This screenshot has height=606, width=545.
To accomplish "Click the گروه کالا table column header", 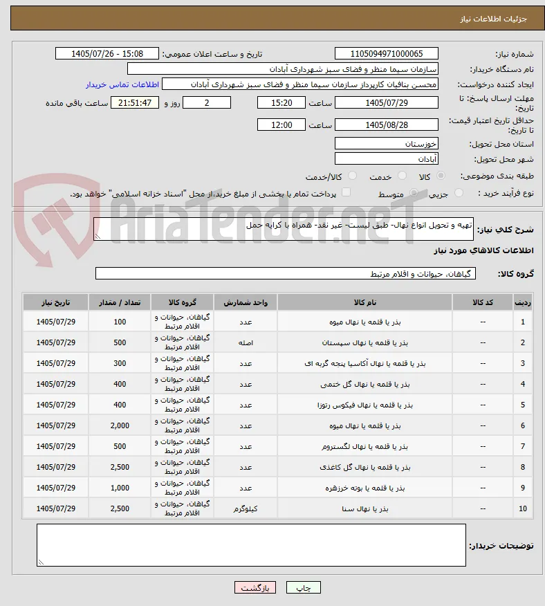I will 182,302.
